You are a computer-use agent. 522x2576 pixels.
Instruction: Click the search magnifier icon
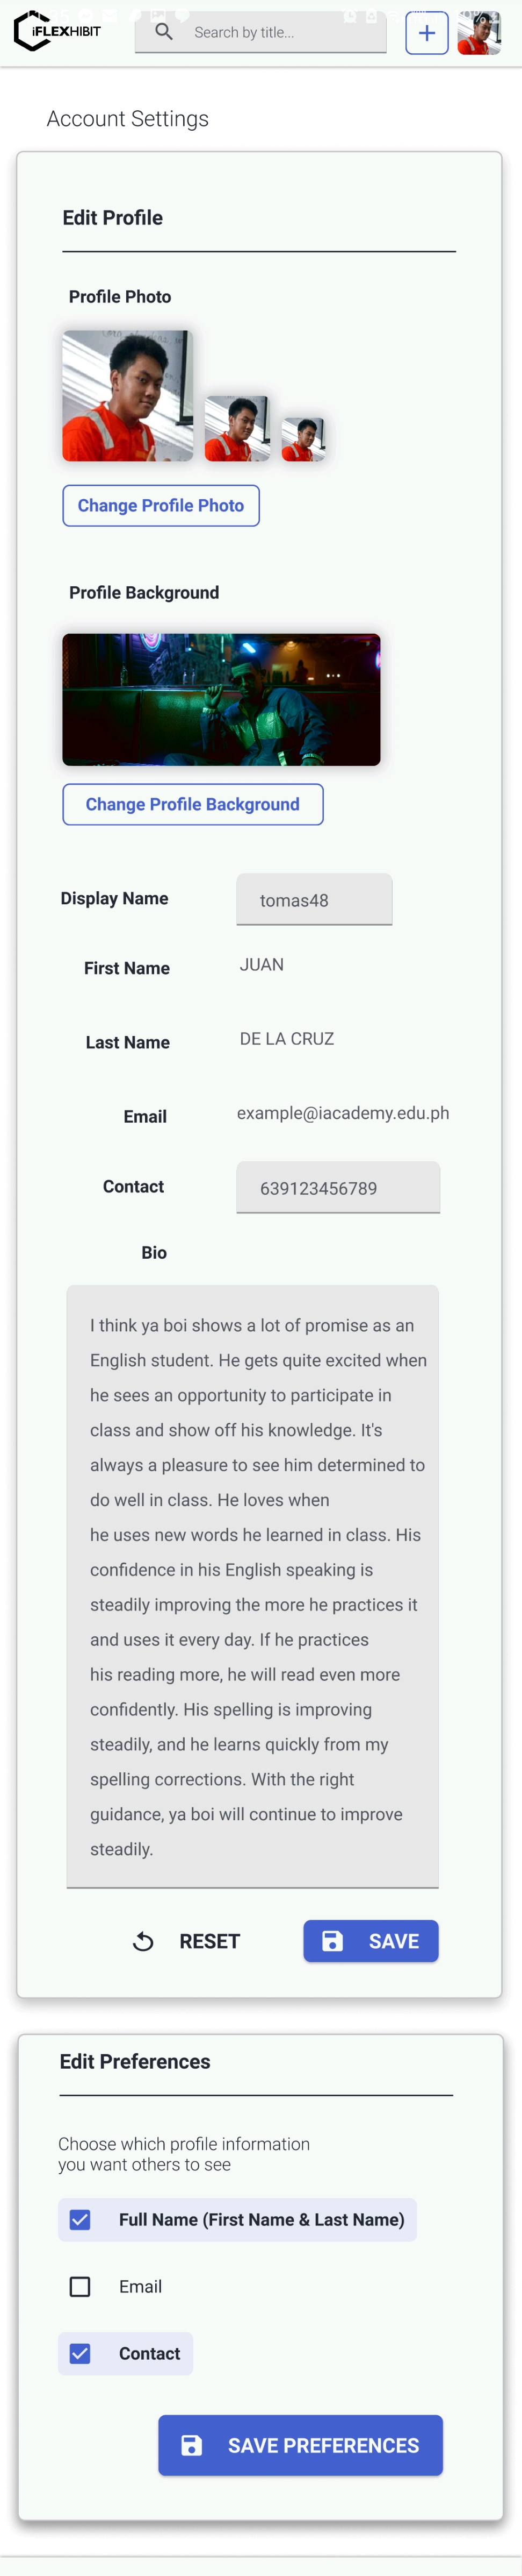click(x=164, y=32)
